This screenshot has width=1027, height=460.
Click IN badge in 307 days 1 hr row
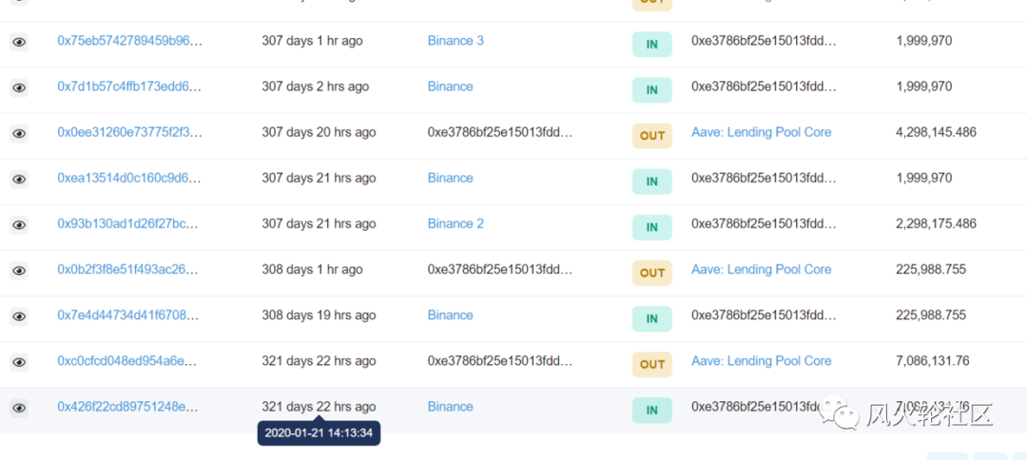651,45
